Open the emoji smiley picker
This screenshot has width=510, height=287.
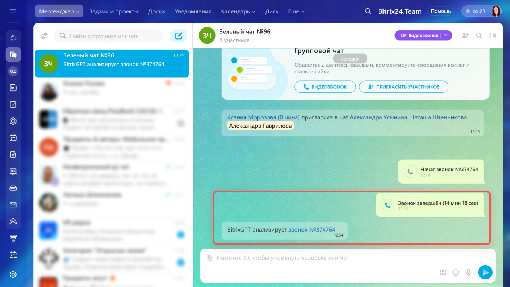coord(456,272)
